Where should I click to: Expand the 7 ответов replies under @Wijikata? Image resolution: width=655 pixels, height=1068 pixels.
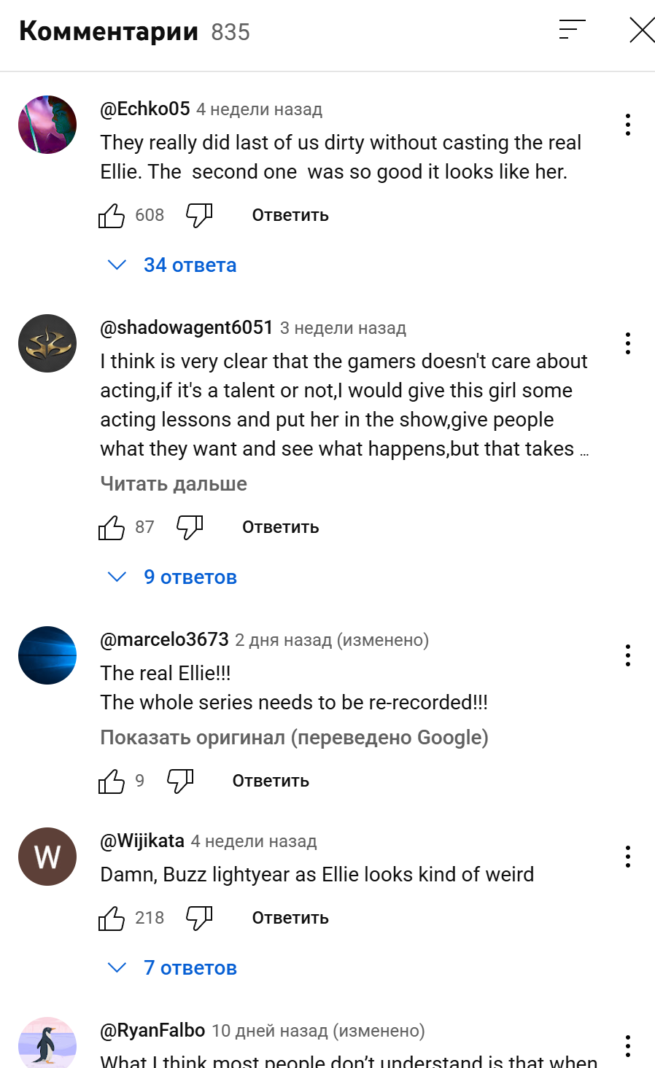pyautogui.click(x=172, y=967)
